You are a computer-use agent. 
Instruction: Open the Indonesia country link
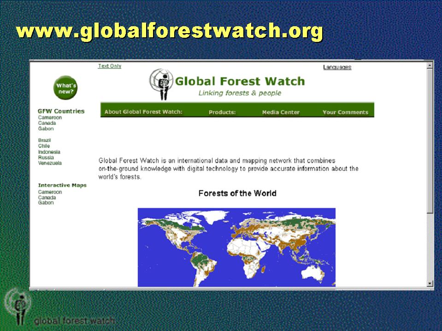[49, 152]
